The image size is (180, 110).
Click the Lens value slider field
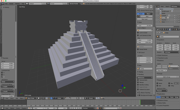click(145, 26)
